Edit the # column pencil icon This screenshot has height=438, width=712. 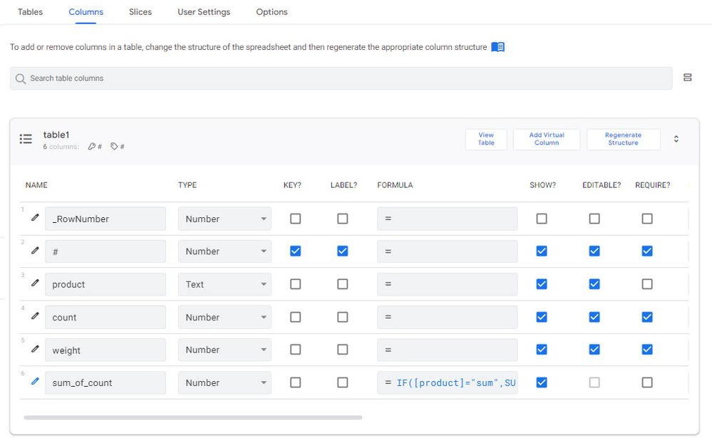click(x=35, y=250)
